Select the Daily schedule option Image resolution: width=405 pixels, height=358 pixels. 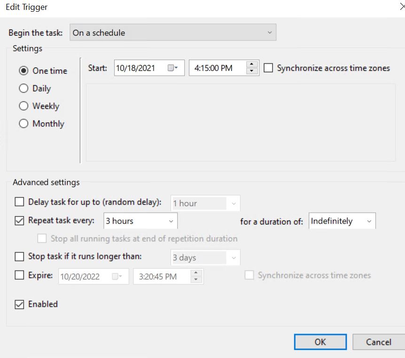(23, 88)
